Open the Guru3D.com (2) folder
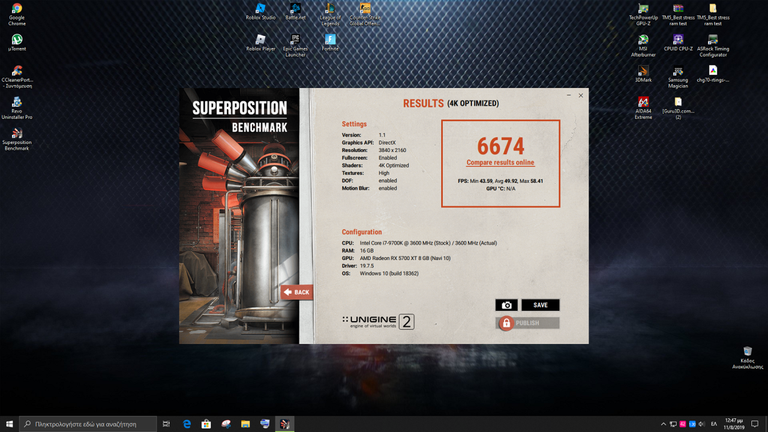This screenshot has width=768, height=432. 678,108
